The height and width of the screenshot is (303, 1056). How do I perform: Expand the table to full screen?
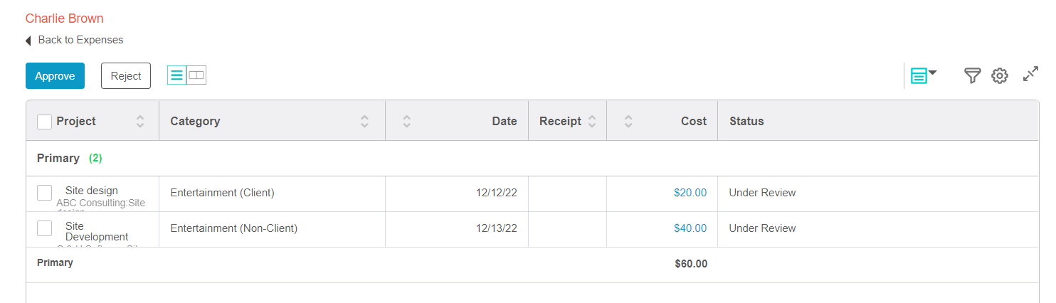[1030, 74]
